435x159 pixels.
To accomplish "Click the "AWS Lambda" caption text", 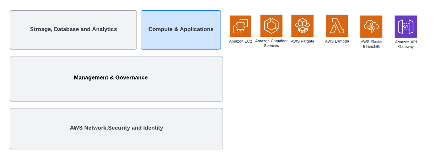I will point(337,41).
